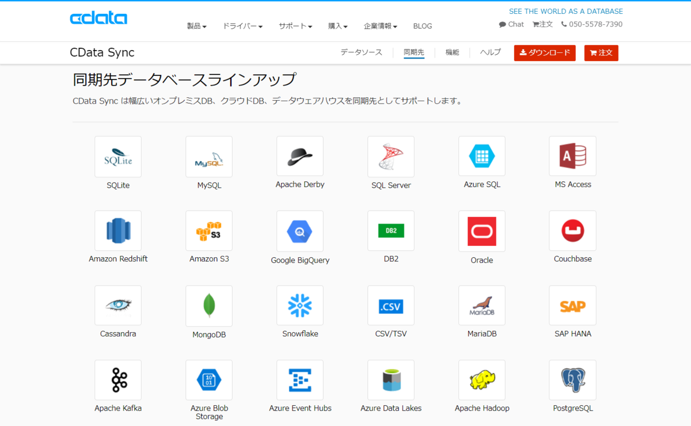
Task: Click the SQL Server icon
Action: (391, 157)
